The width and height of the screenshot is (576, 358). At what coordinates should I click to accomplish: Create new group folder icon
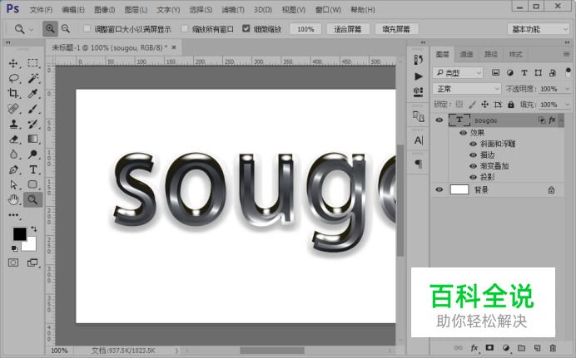[521, 348]
